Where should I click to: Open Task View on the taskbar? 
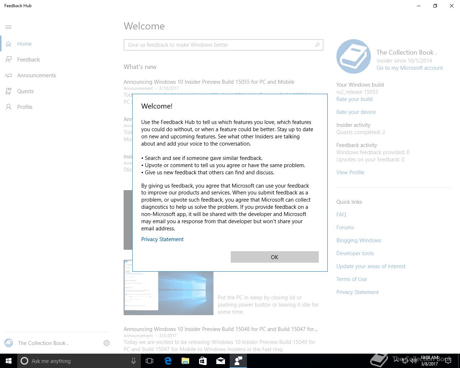(149, 361)
